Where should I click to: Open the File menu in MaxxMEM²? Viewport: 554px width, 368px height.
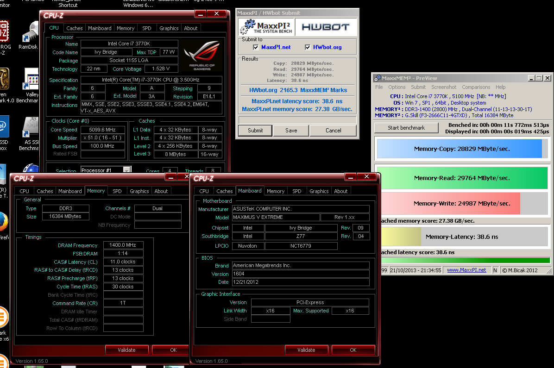click(x=379, y=87)
